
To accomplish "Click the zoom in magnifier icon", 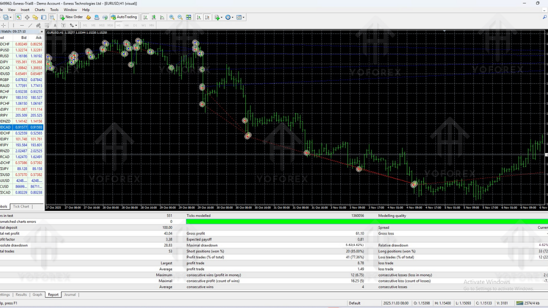I will (x=172, y=17).
